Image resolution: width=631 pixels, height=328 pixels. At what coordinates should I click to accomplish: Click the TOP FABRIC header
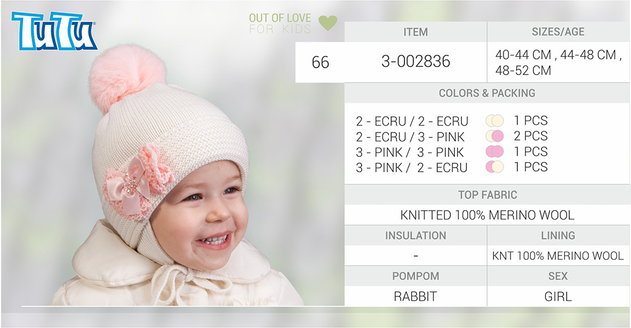pyautogui.click(x=487, y=195)
